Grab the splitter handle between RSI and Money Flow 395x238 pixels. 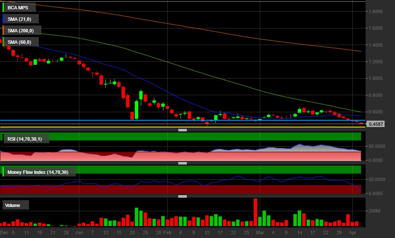point(183,163)
